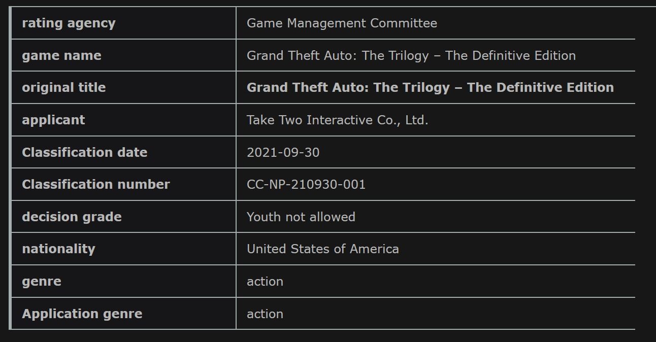The width and height of the screenshot is (656, 342).
Task: Select "Take Two Interactive Co., Ltd." text
Action: point(337,120)
